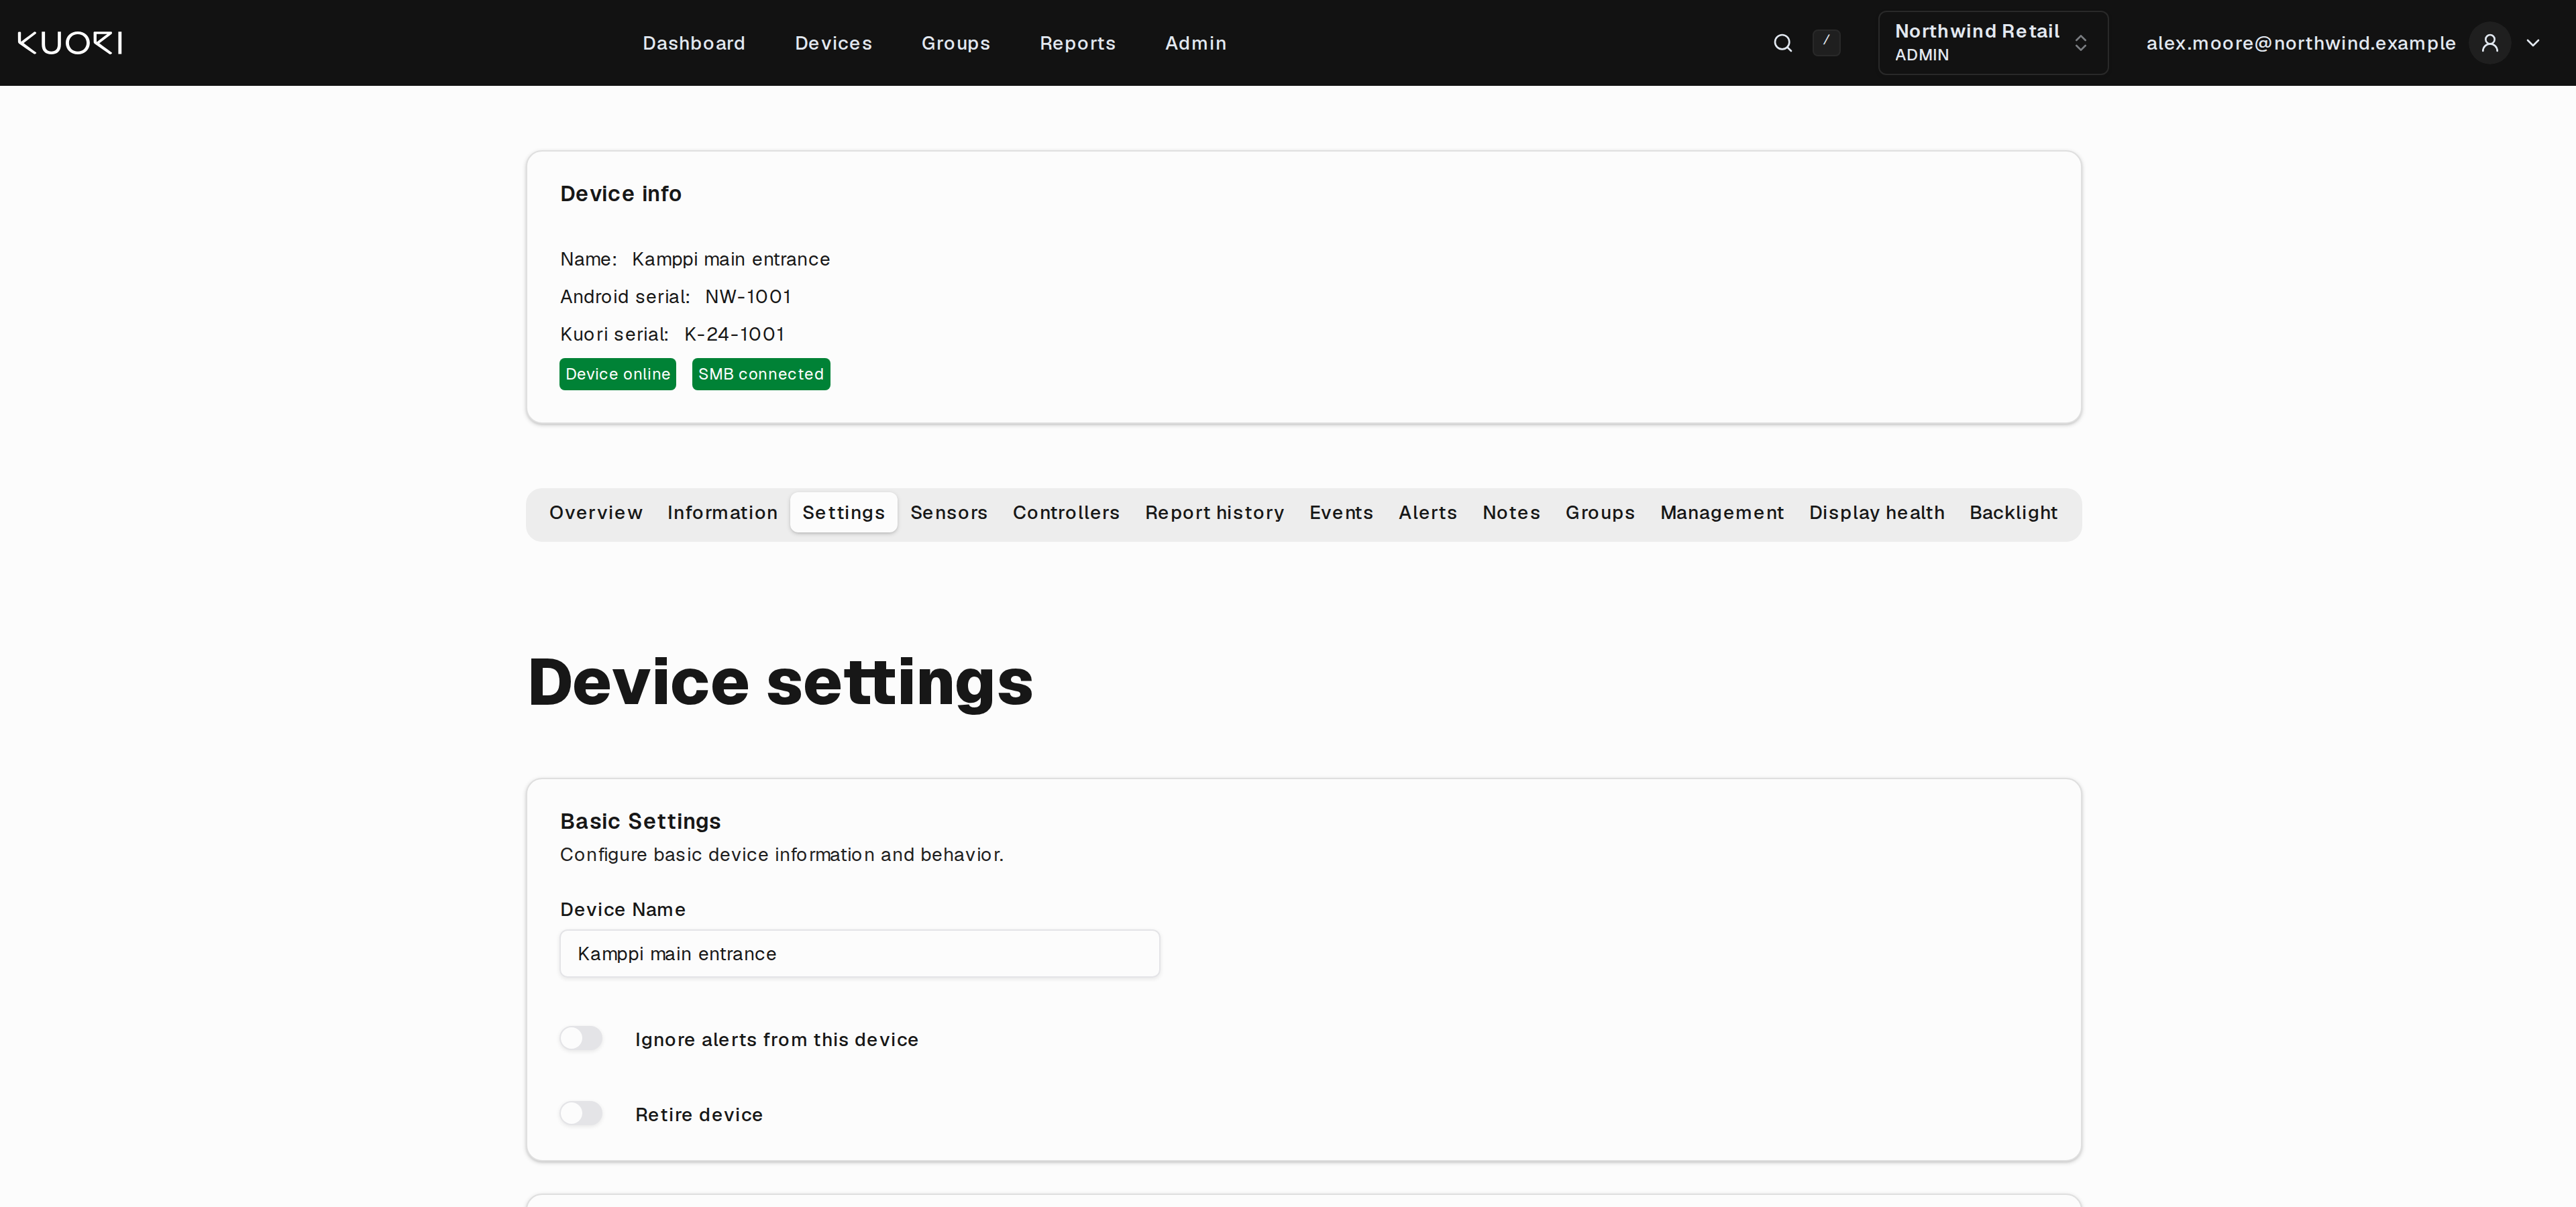Toggle Ignore alerts from this device
Screen dimensions: 2576x1207
(x=581, y=1039)
